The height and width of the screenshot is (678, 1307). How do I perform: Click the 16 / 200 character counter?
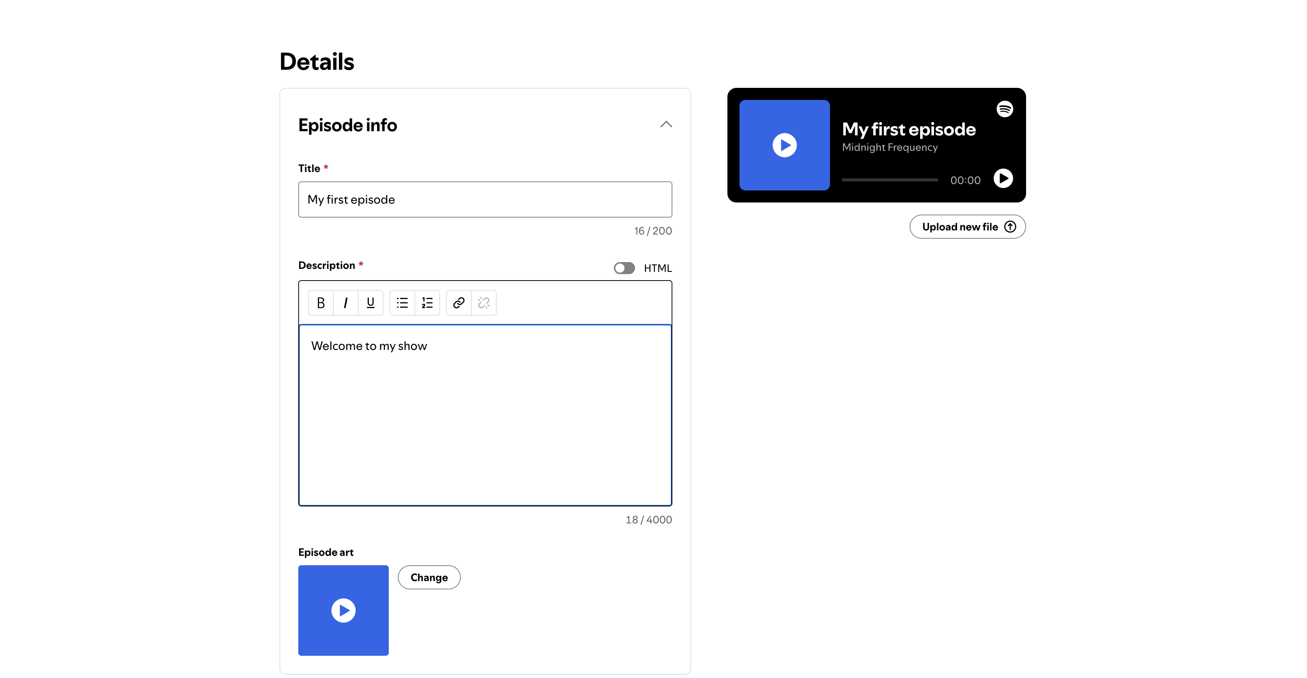click(x=652, y=231)
